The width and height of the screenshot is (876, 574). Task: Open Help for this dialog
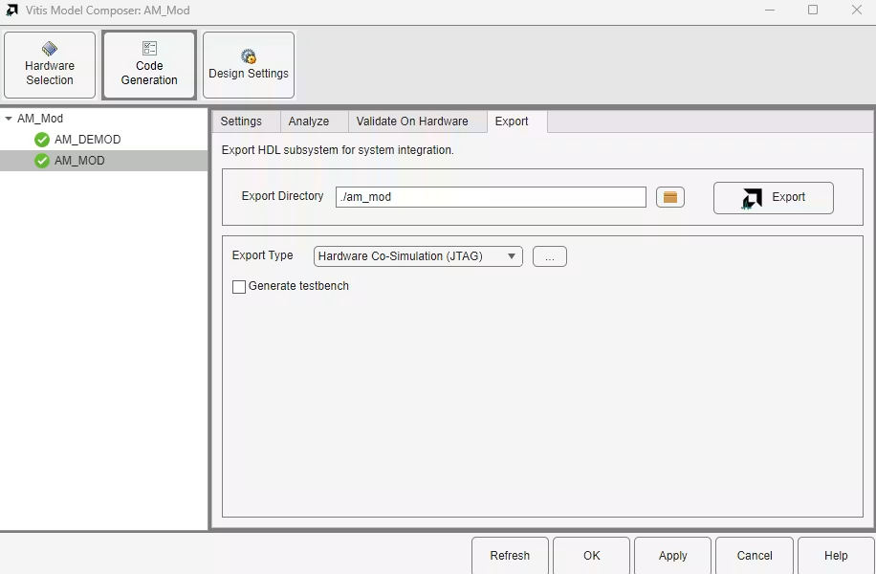point(836,556)
